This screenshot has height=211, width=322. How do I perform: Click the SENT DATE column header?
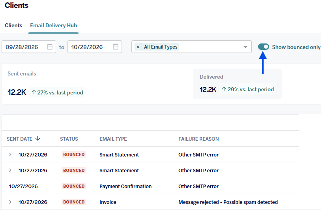19,139
